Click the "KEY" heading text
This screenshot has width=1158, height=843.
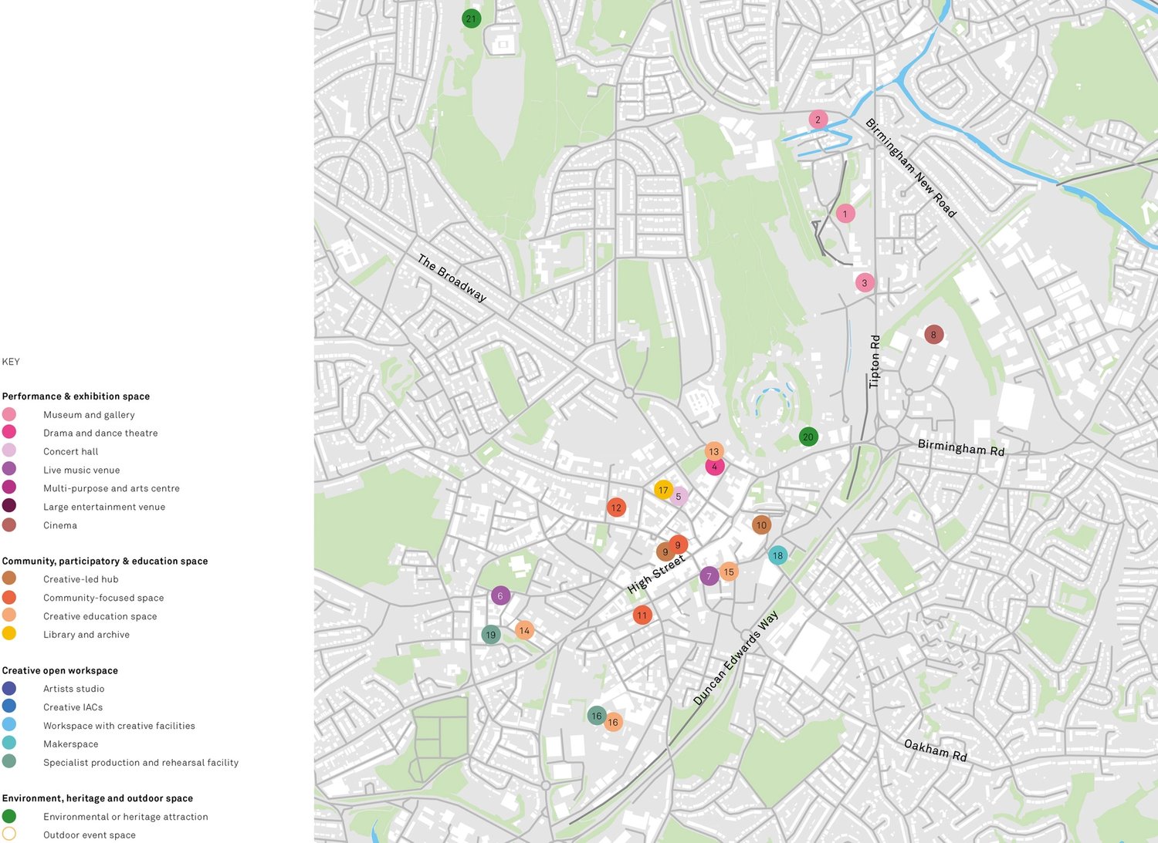pos(11,362)
